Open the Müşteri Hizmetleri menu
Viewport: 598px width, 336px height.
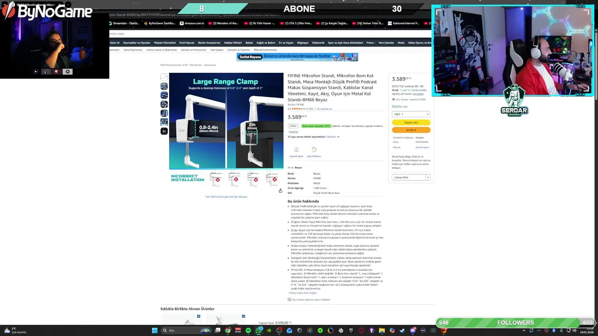(165, 42)
